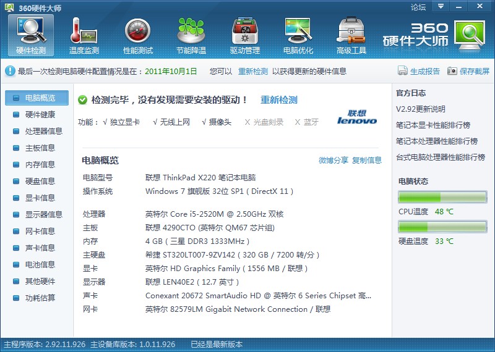Open the 节能降温 clover icon
This screenshot has width=495, height=352.
(x=191, y=30)
